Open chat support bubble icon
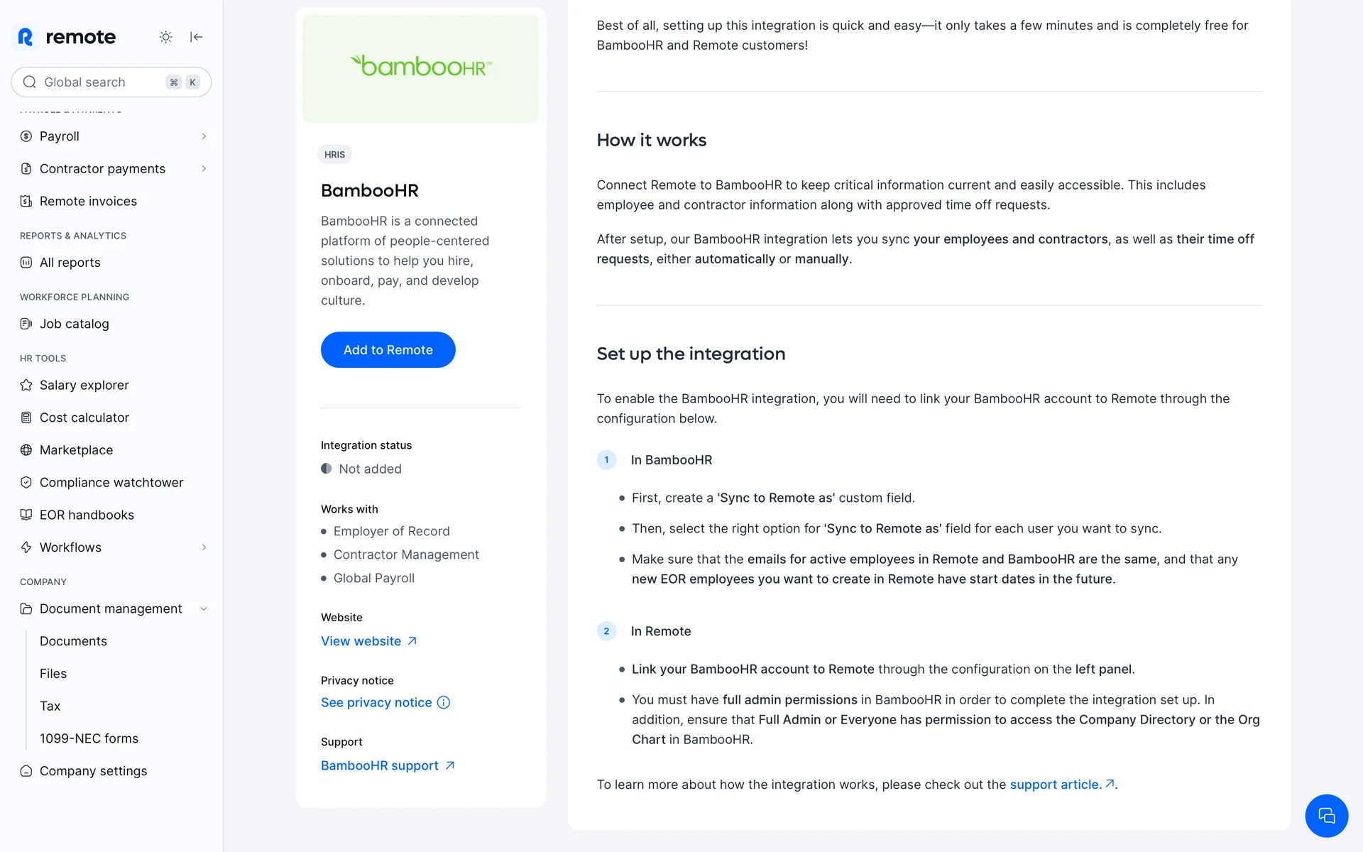 pyautogui.click(x=1325, y=816)
